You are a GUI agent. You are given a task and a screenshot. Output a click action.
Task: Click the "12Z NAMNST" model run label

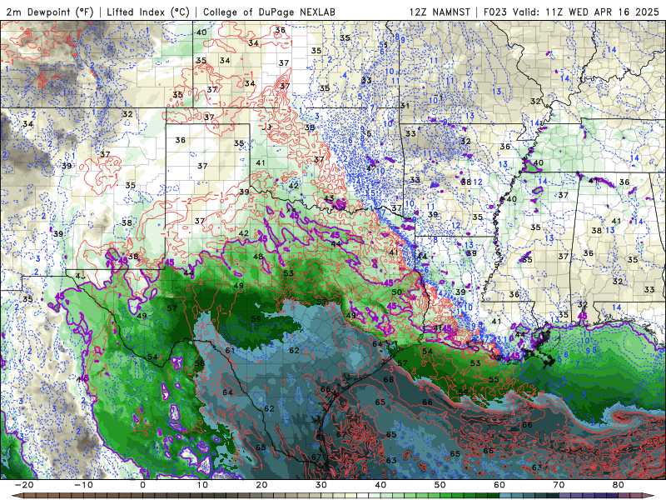coord(440,12)
